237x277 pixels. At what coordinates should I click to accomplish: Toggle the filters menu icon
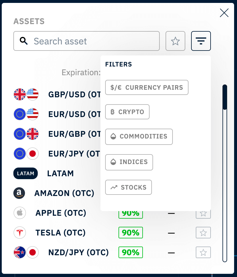click(x=201, y=41)
